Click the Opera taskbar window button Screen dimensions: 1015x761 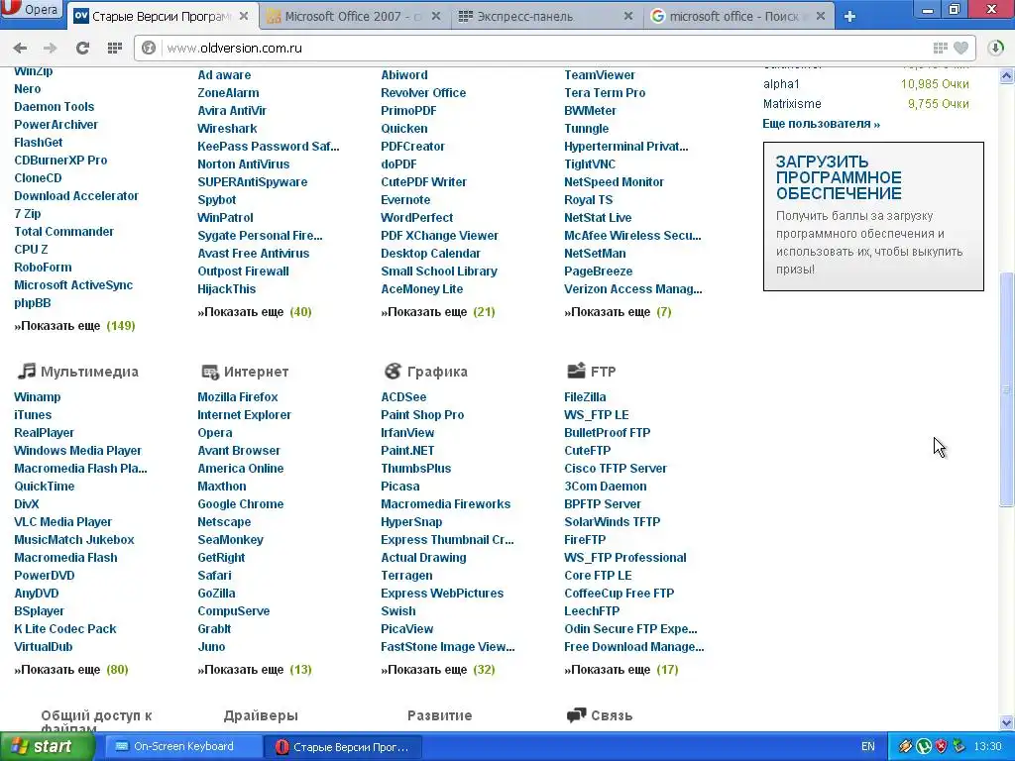[x=343, y=747]
